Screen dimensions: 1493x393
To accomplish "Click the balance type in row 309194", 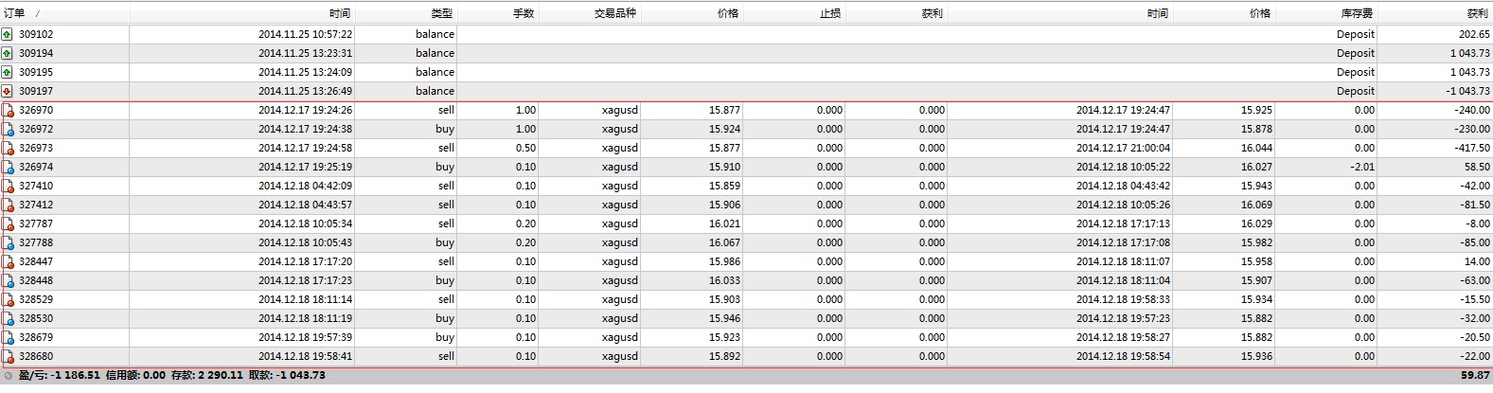I will pos(435,53).
